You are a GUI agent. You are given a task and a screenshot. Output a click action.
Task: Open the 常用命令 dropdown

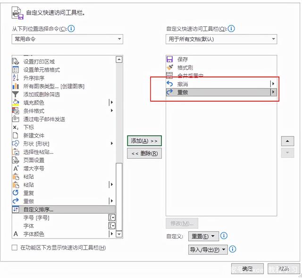(x=67, y=39)
